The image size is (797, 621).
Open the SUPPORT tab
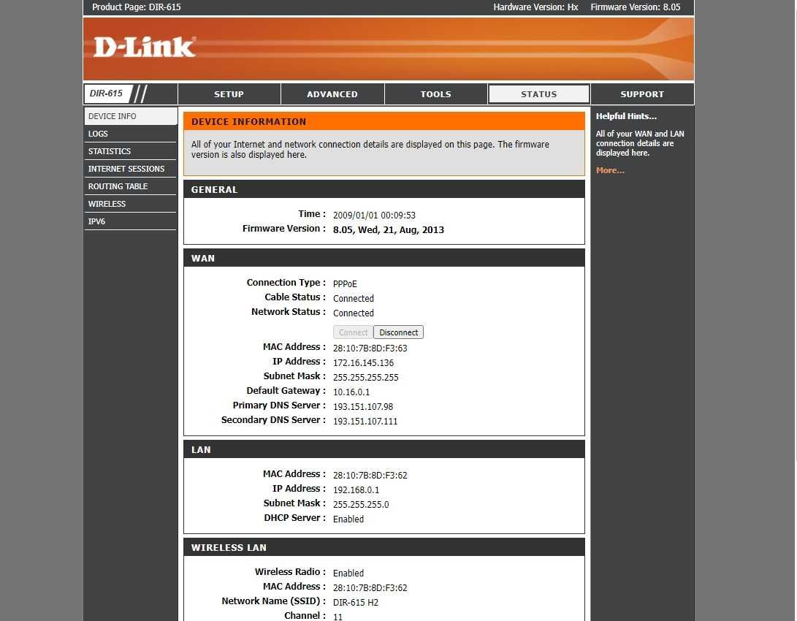(x=642, y=94)
